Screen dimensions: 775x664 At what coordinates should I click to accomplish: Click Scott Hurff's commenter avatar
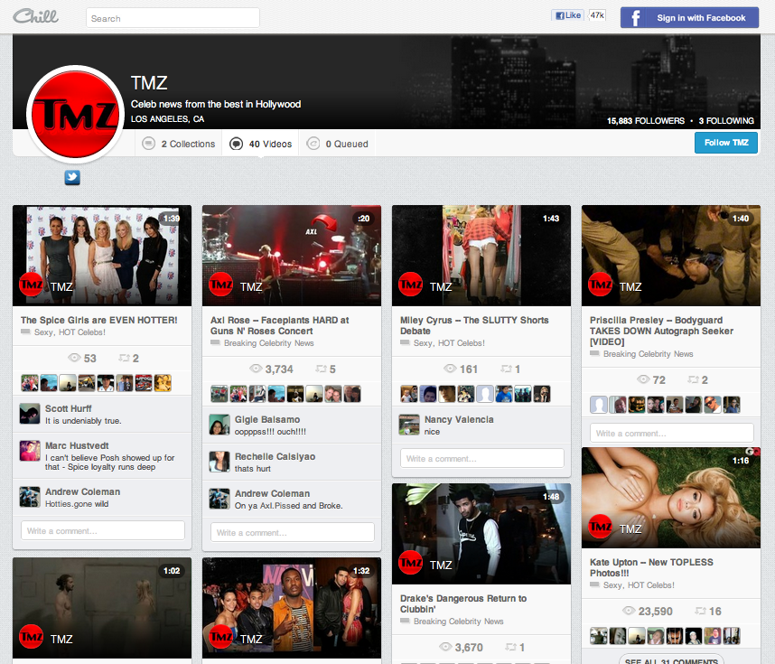(30, 414)
